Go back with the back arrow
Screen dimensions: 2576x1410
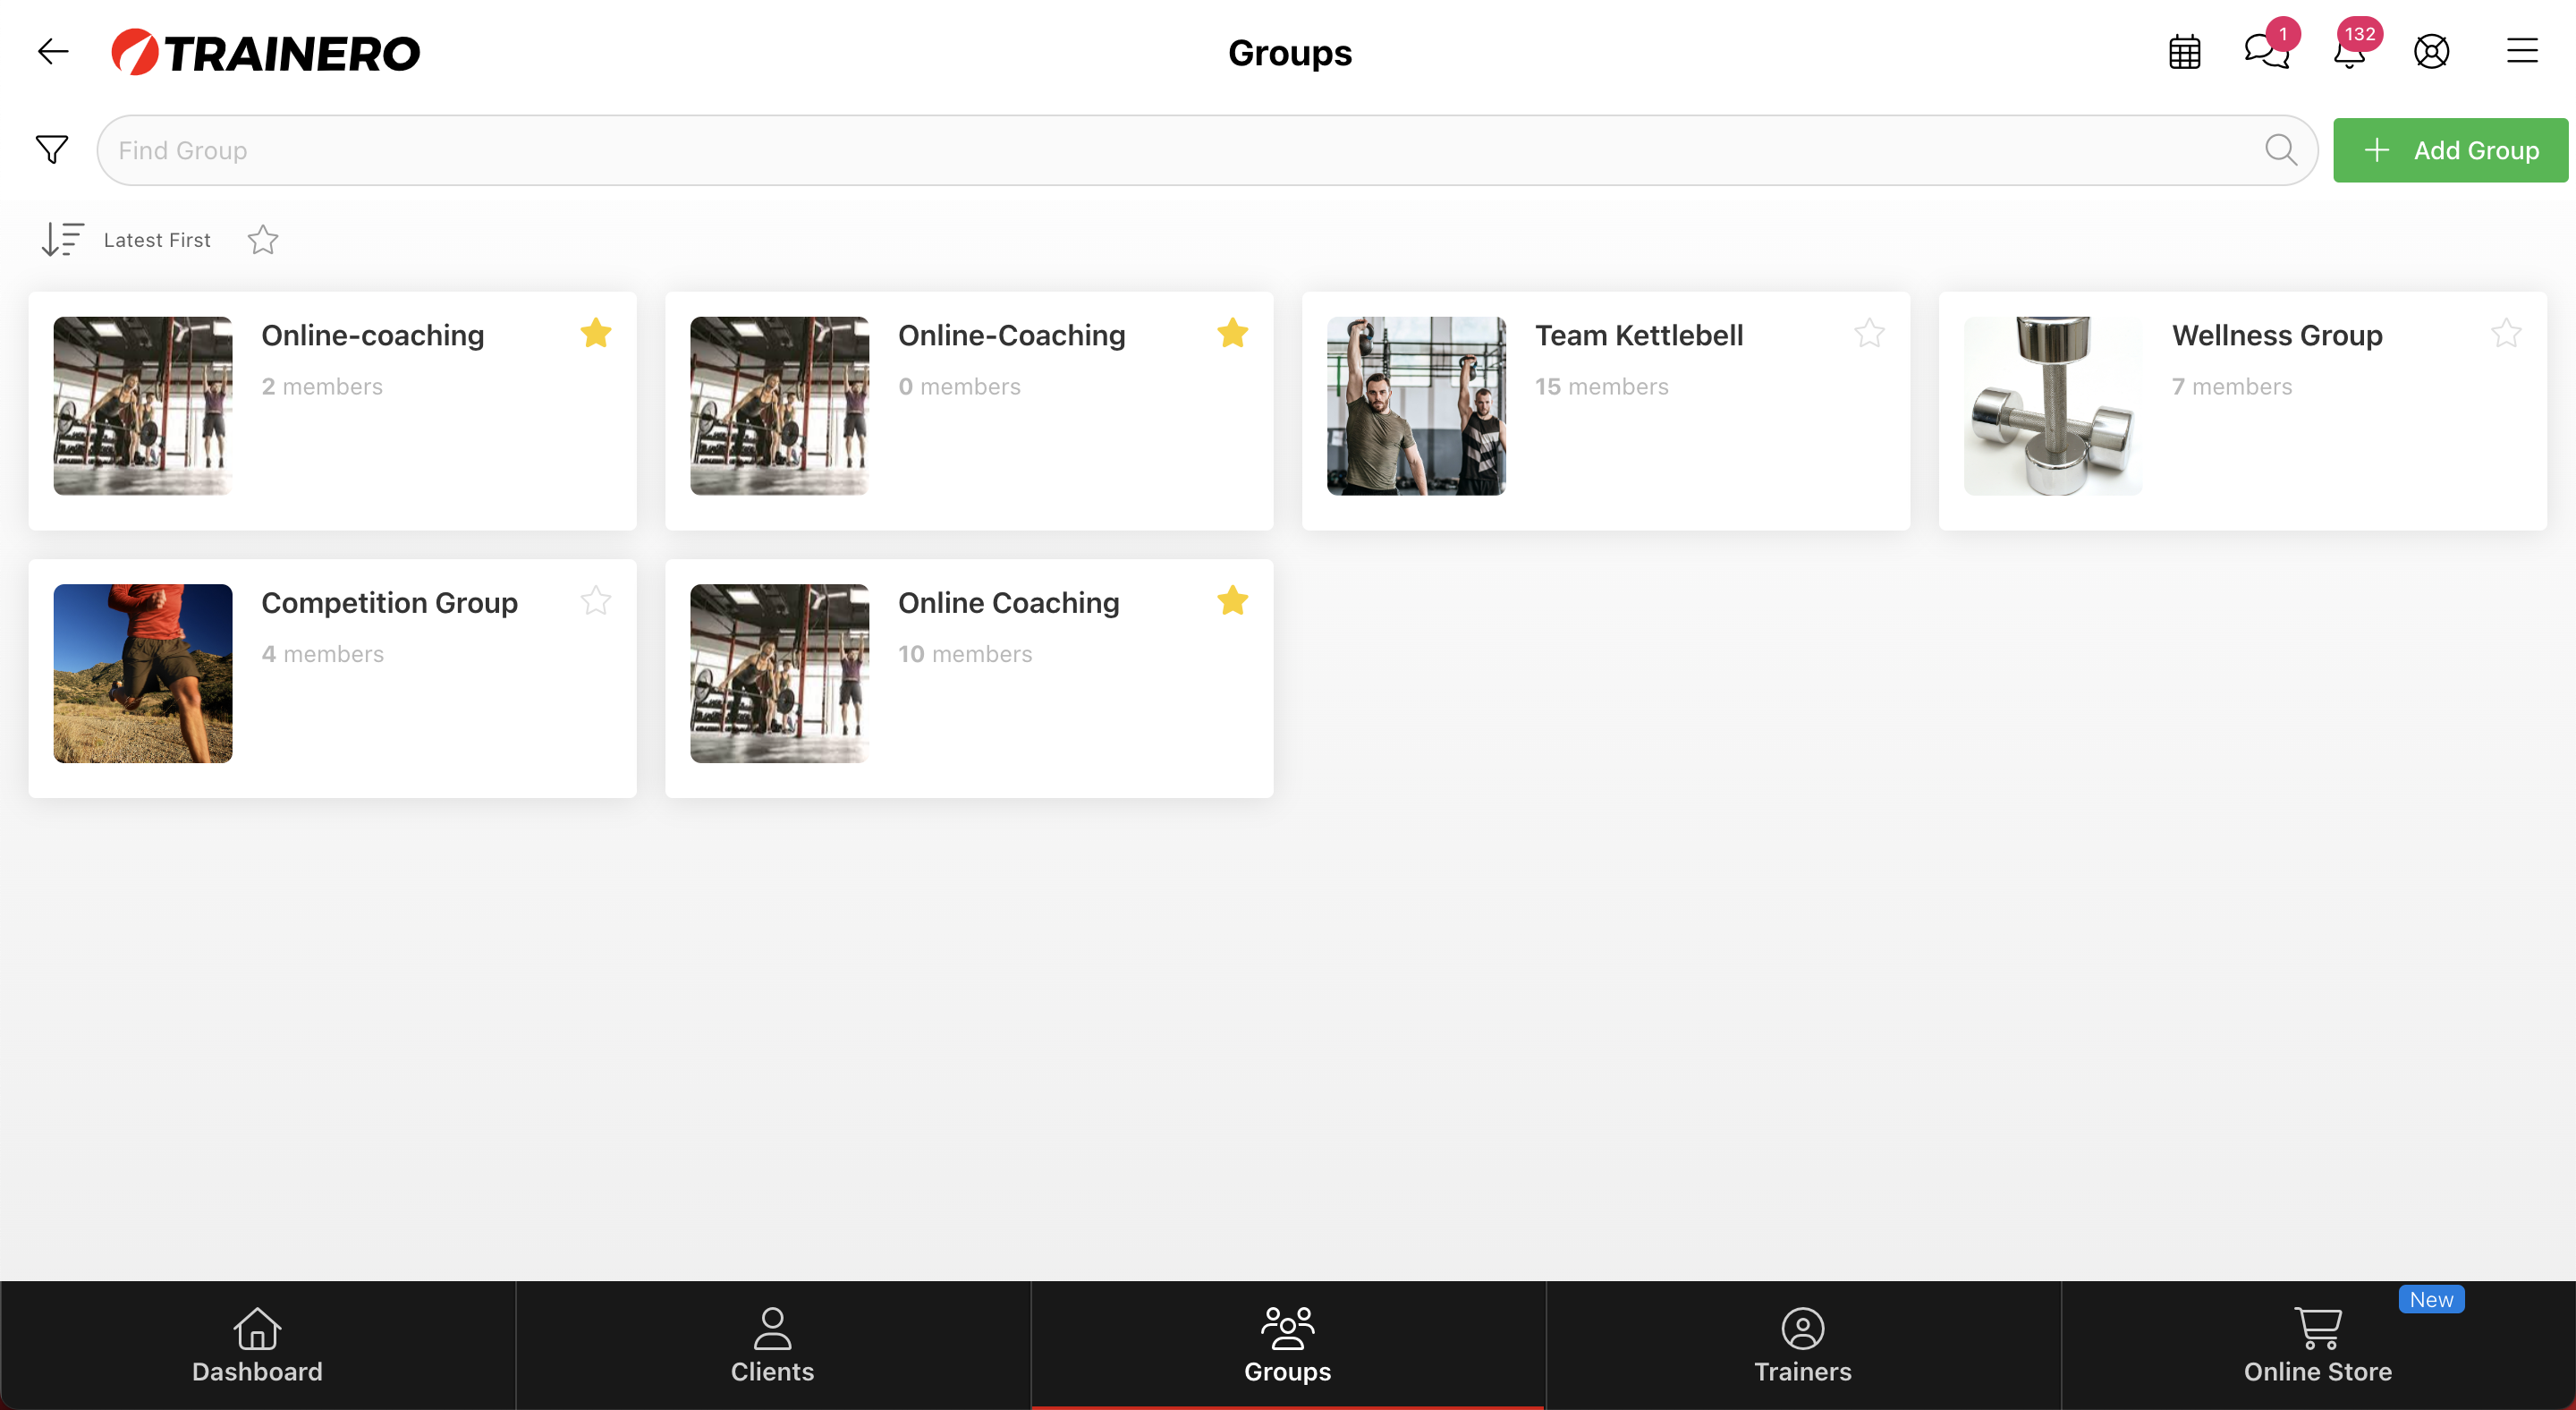[53, 52]
